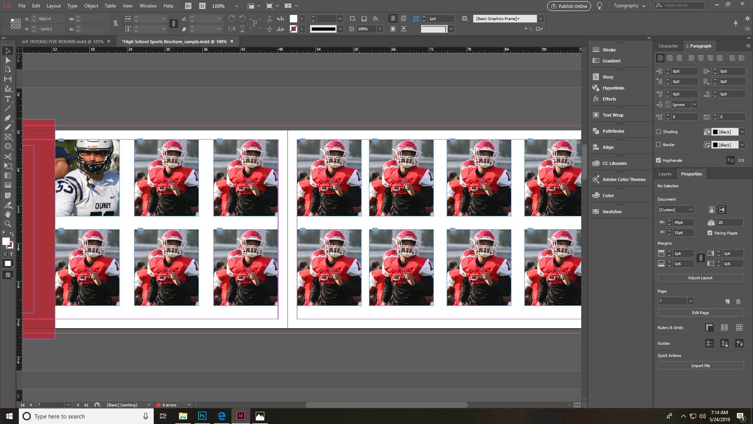Uncheck the Hyphenate checkbox
This screenshot has height=424, width=753.
(x=658, y=160)
